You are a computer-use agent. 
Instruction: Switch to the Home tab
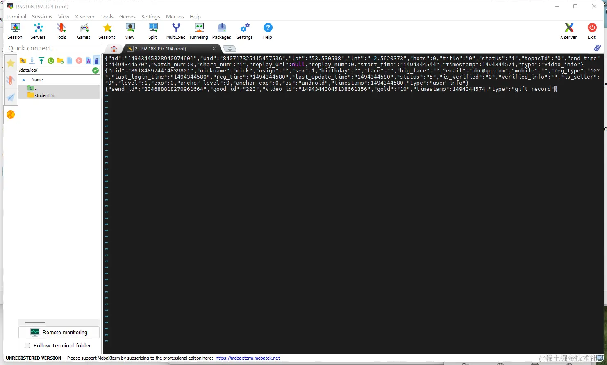point(114,48)
